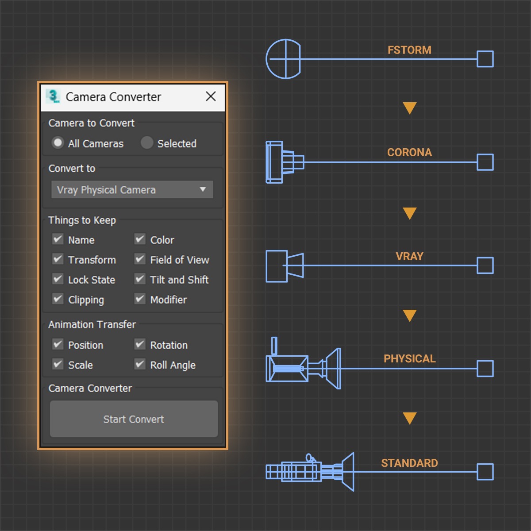Disable the Lock State option
This screenshot has width=531, height=531.
click(x=58, y=279)
